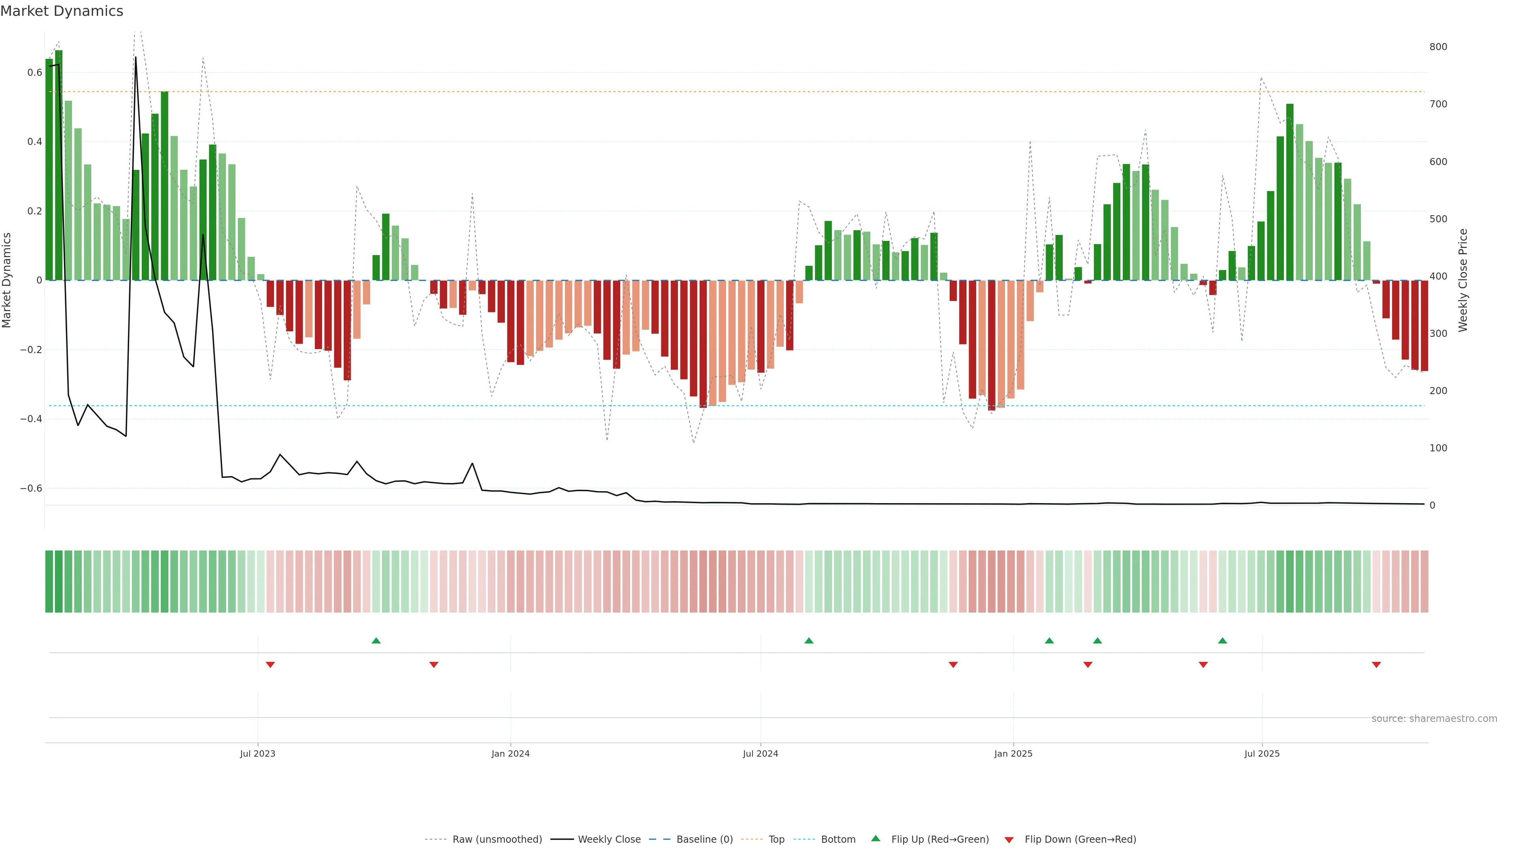Click the Jul 2025 x-axis label
This screenshot has width=1517, height=853.
point(1262,753)
